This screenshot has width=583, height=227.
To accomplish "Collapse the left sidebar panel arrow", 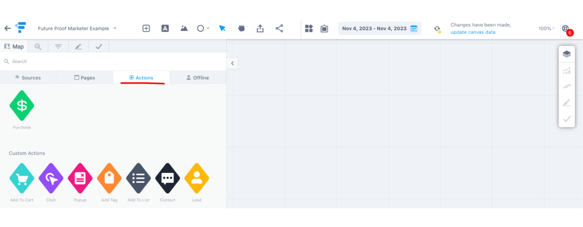I will pos(233,63).
